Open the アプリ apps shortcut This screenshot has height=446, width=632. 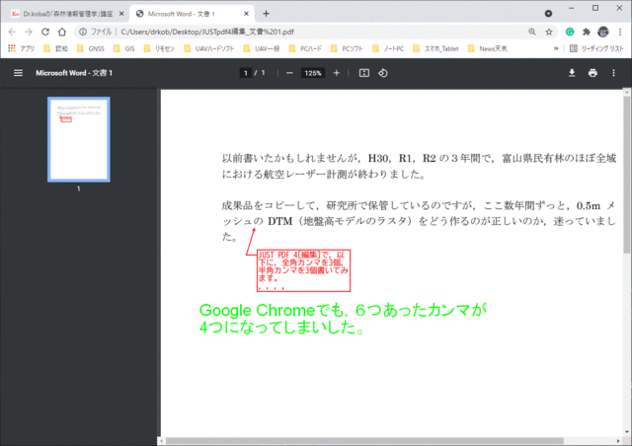[22, 48]
